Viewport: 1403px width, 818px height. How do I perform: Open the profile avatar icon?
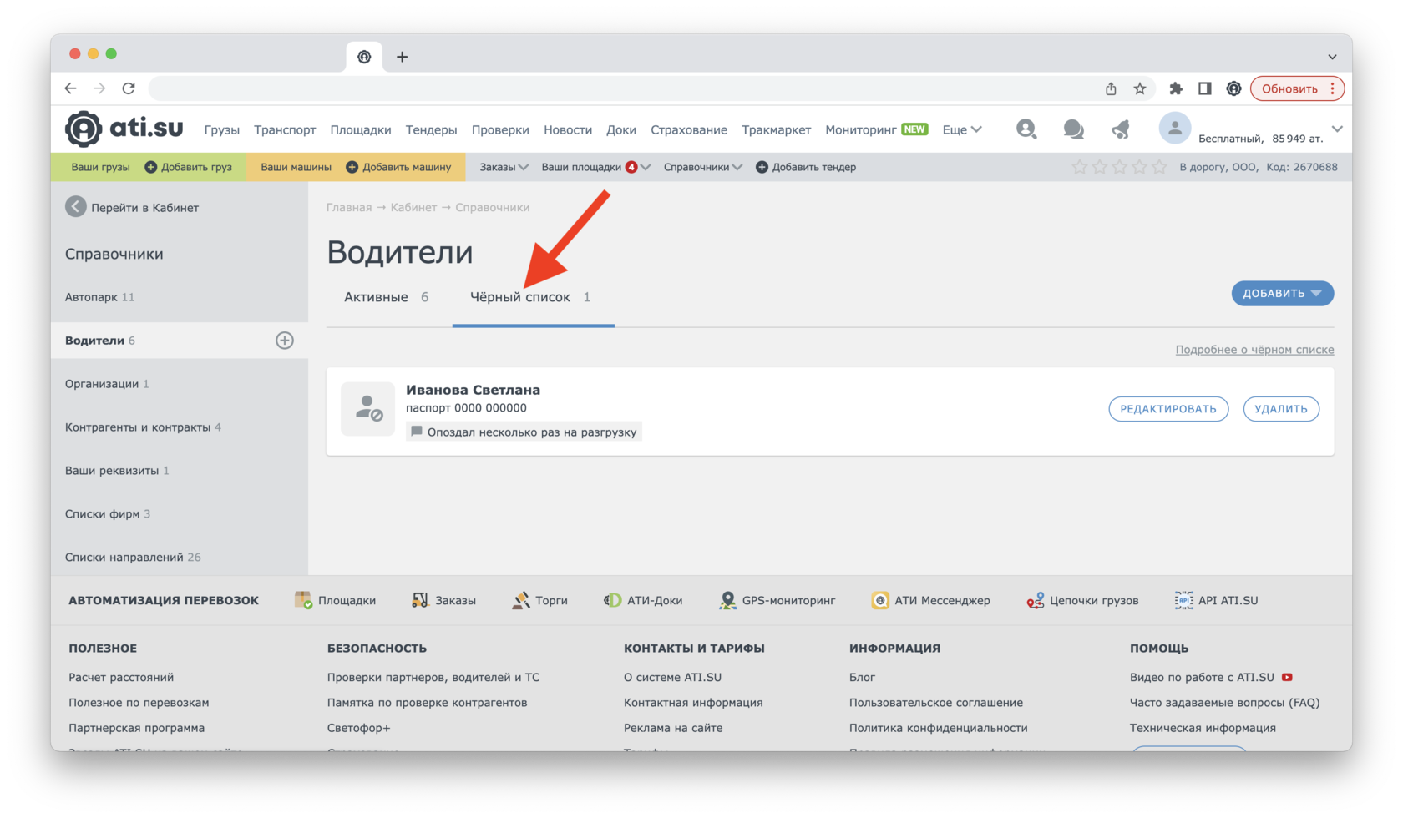1174,128
